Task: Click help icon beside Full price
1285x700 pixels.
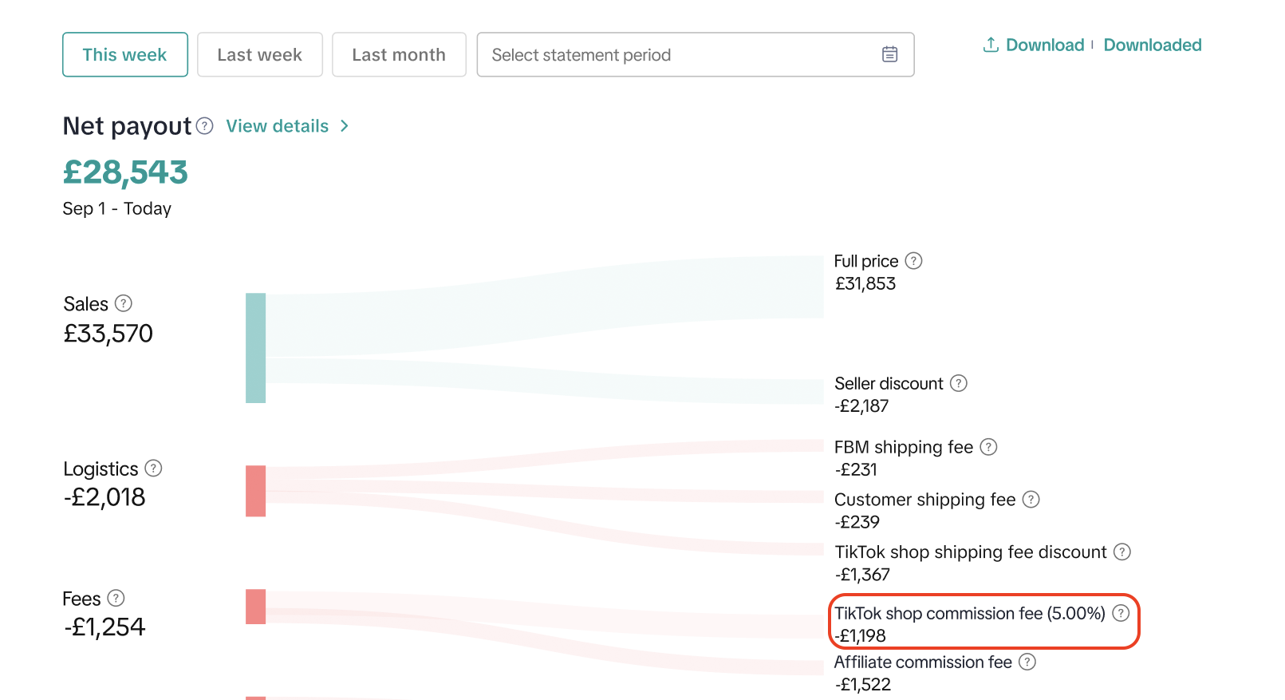Action: [914, 261]
